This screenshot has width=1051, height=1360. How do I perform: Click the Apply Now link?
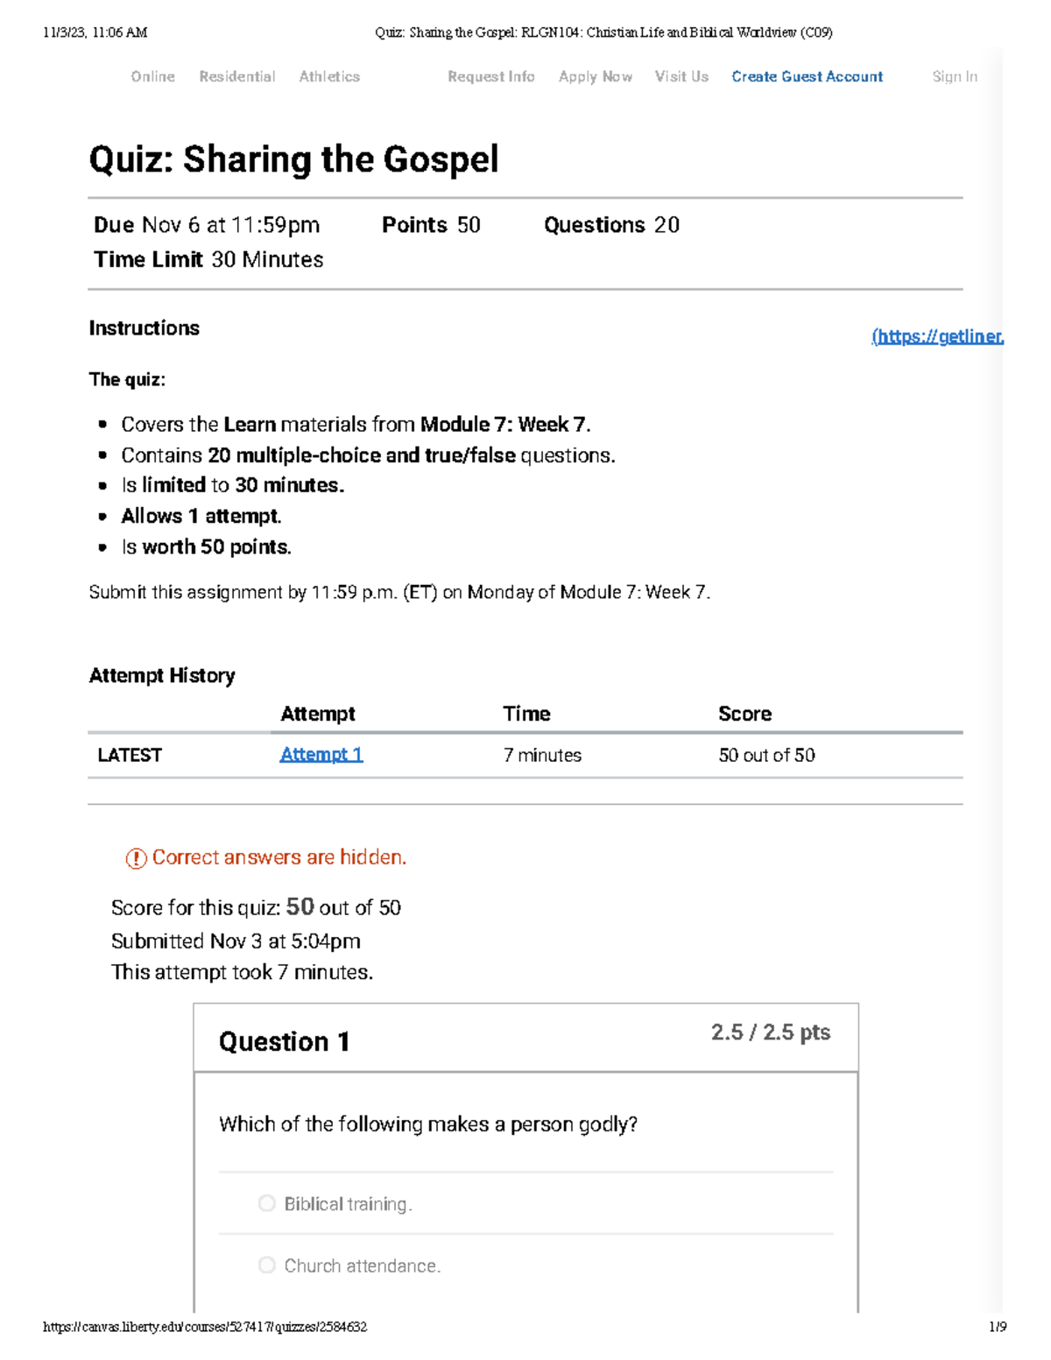point(596,77)
